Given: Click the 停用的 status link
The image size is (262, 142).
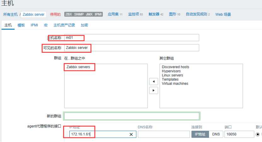Looking at the screenshot, I should pyautogui.click(x=55, y=14).
